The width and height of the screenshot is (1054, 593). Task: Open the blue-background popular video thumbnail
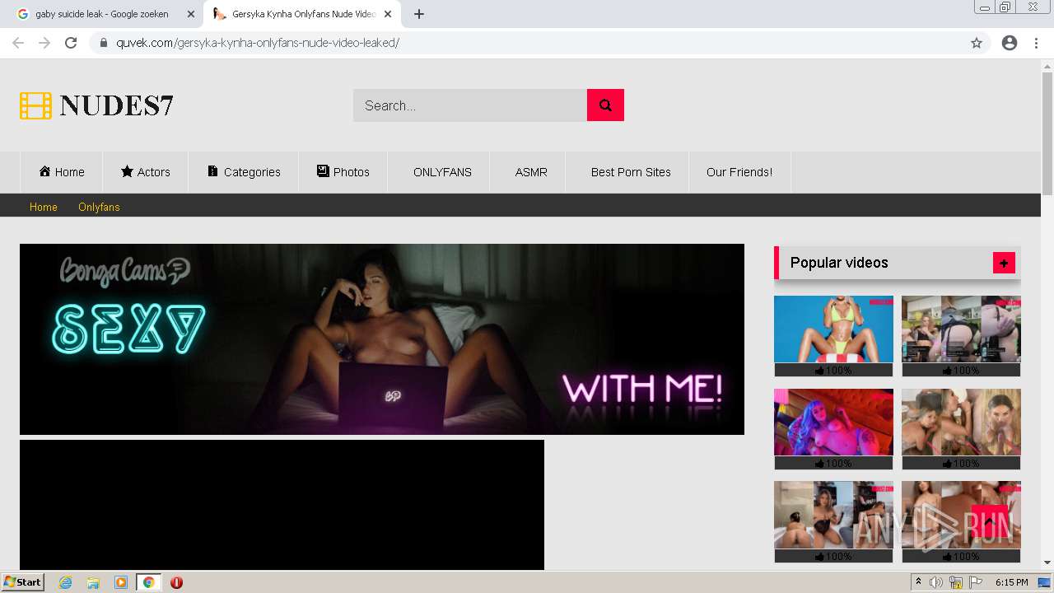(833, 329)
